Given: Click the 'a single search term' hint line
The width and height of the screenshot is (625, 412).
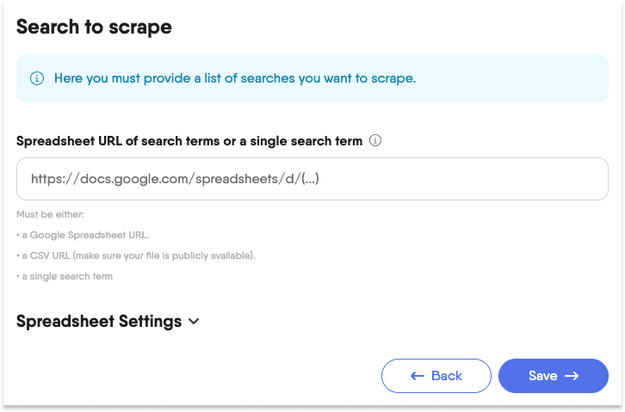Looking at the screenshot, I should 65,276.
